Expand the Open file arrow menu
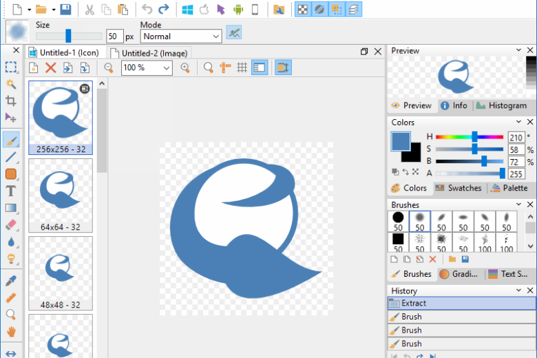This screenshot has width=537, height=358. (x=54, y=10)
